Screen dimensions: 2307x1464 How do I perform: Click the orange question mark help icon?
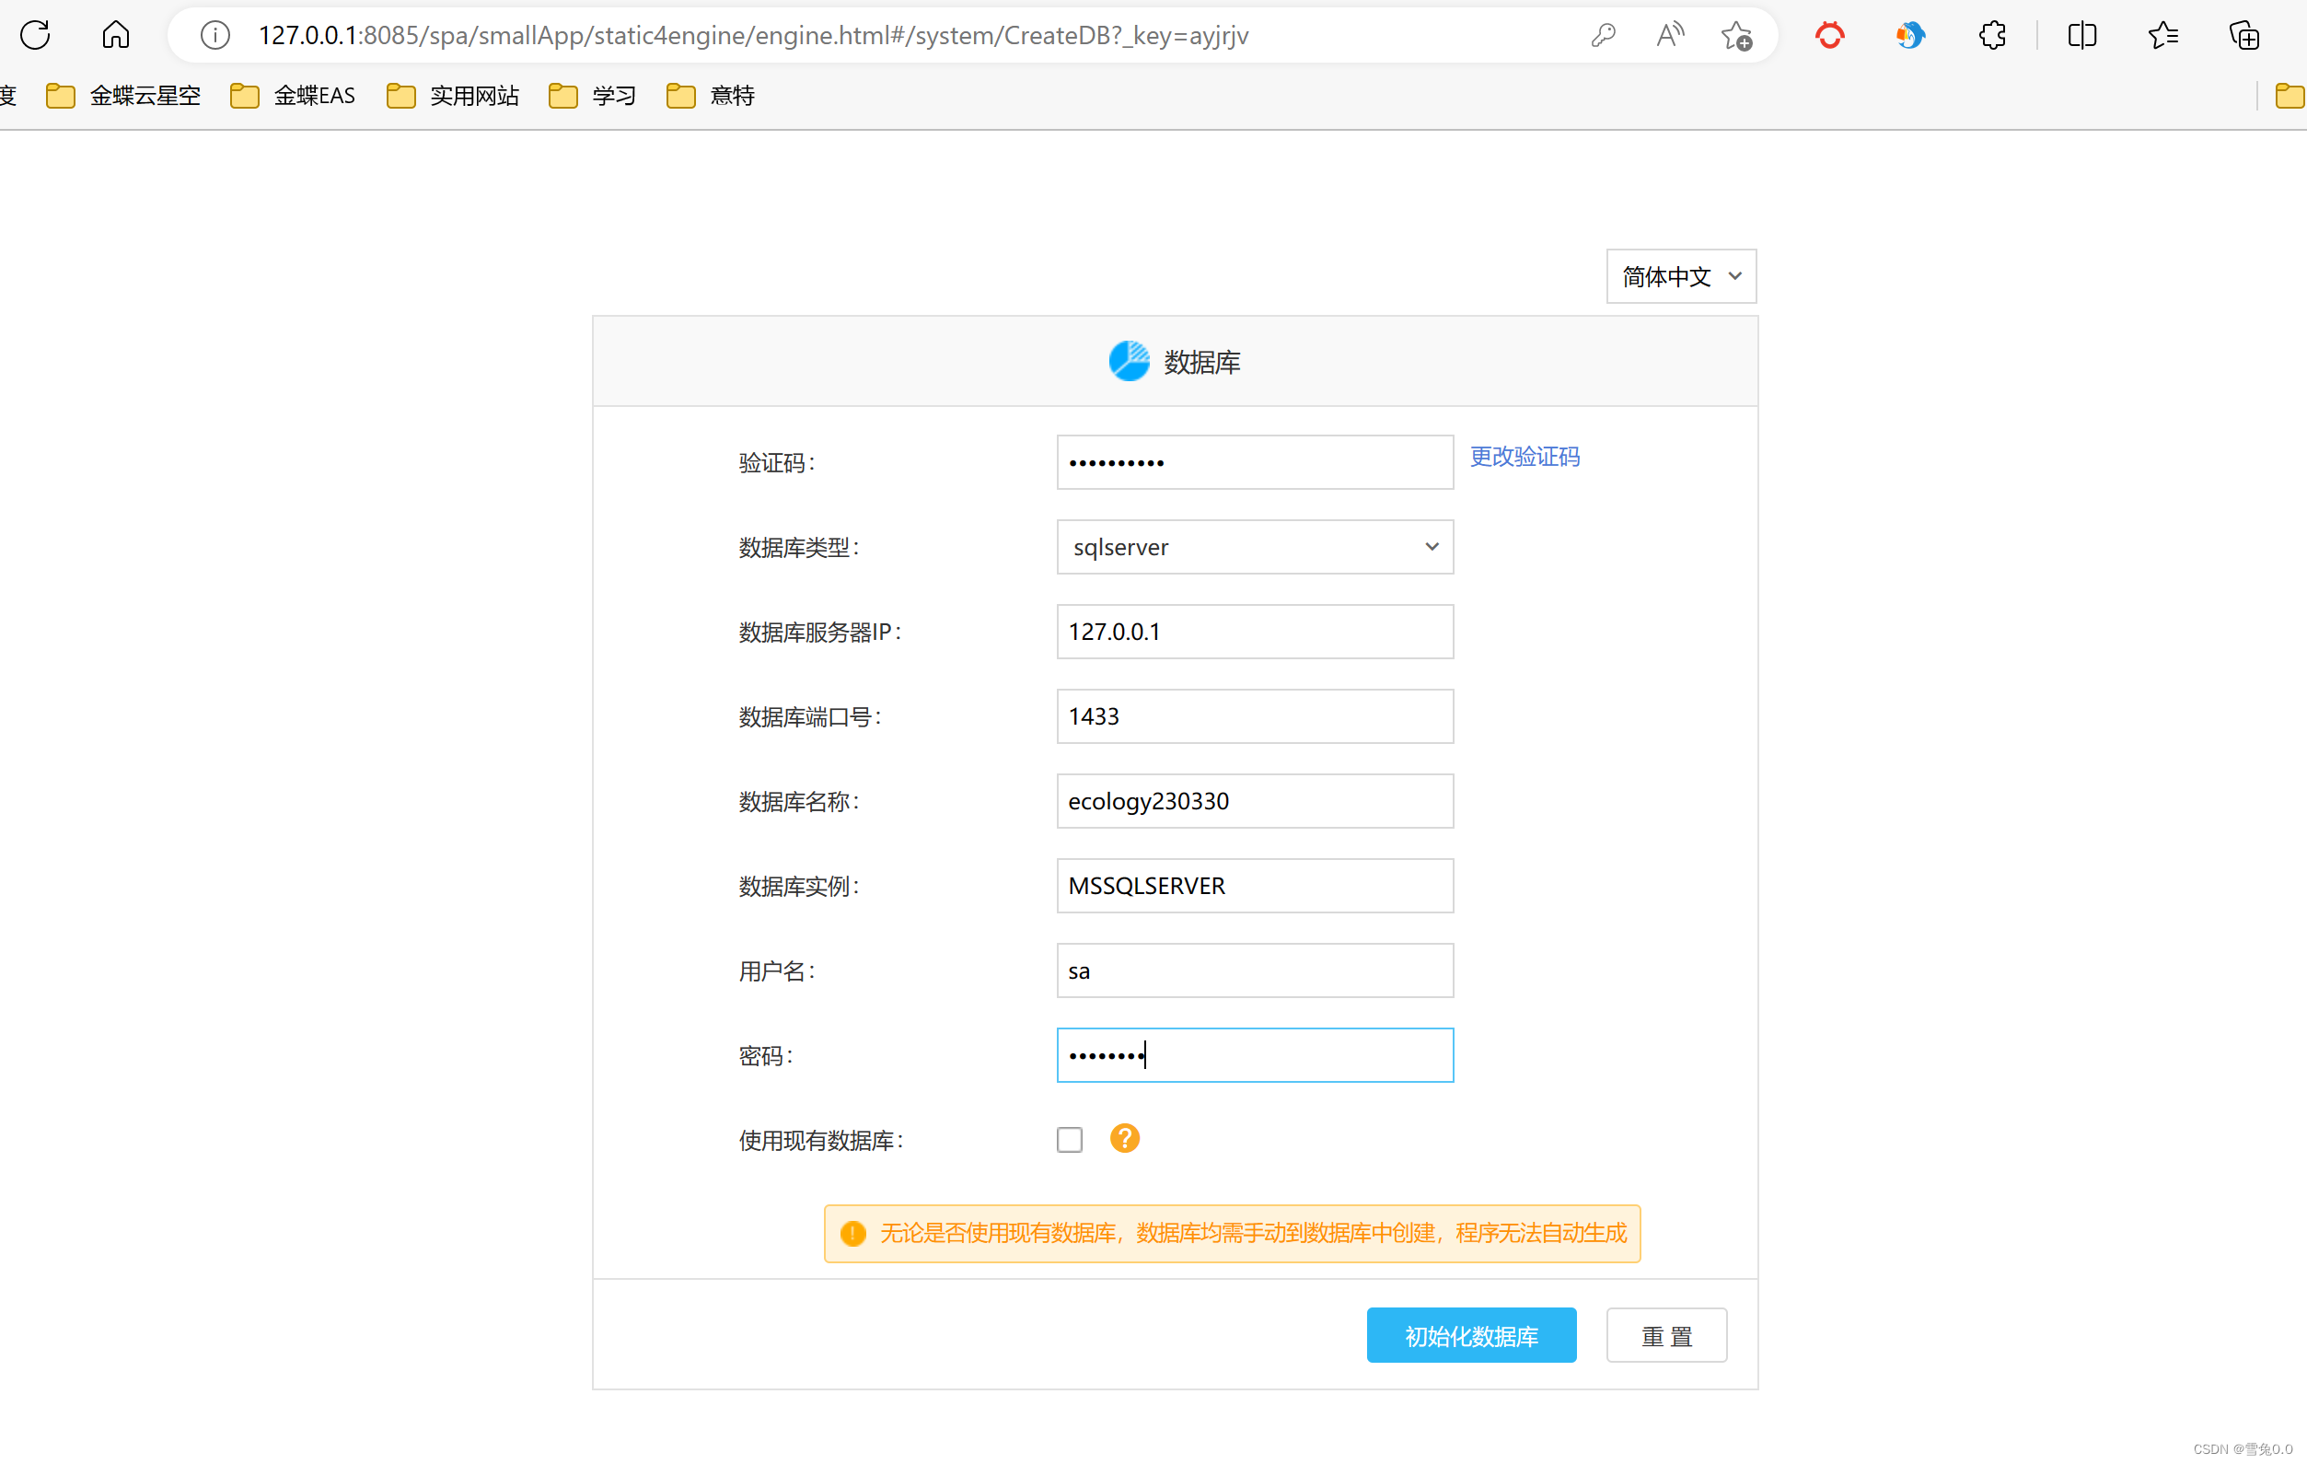coord(1124,1138)
